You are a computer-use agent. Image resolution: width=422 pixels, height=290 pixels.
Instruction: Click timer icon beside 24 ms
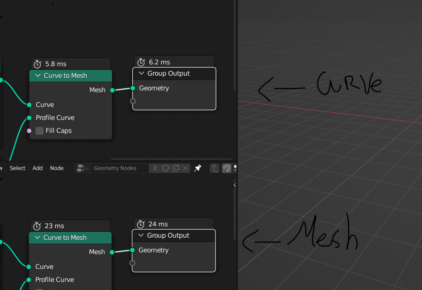pos(141,224)
